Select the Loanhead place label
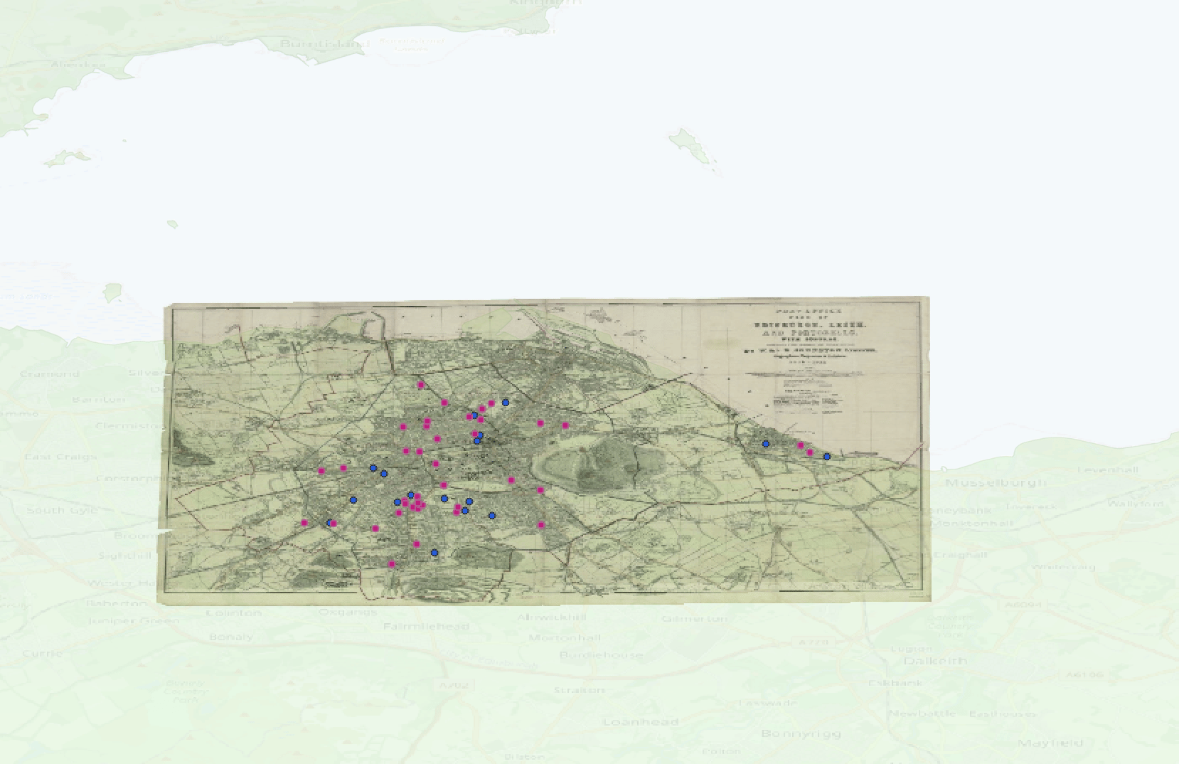The image size is (1179, 764). (x=641, y=721)
